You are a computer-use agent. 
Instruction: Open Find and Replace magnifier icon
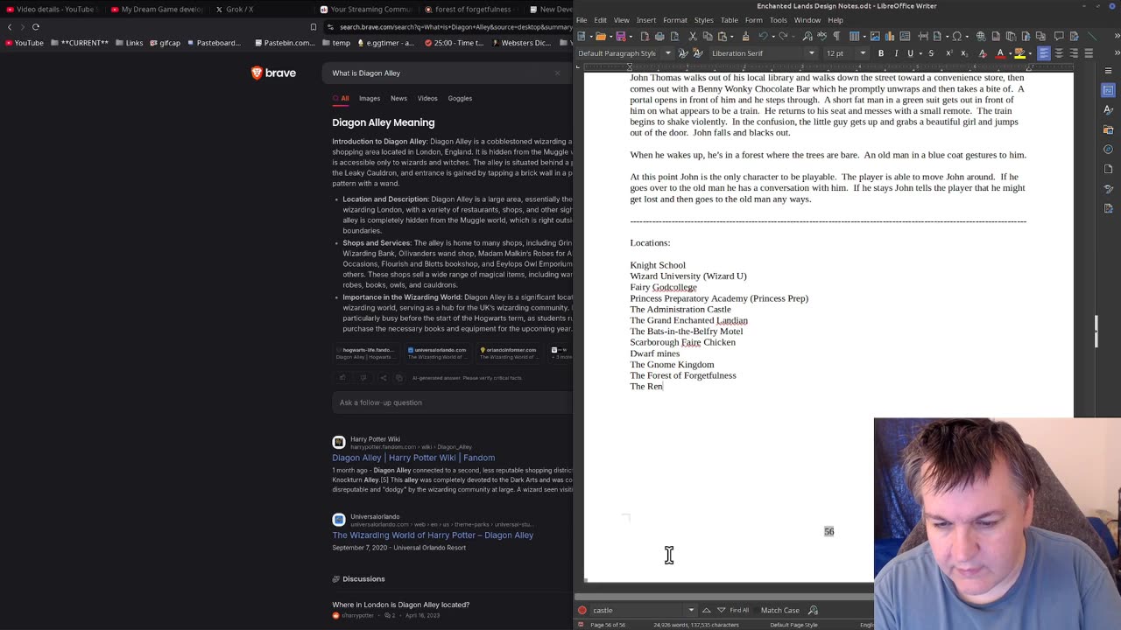coord(807,36)
